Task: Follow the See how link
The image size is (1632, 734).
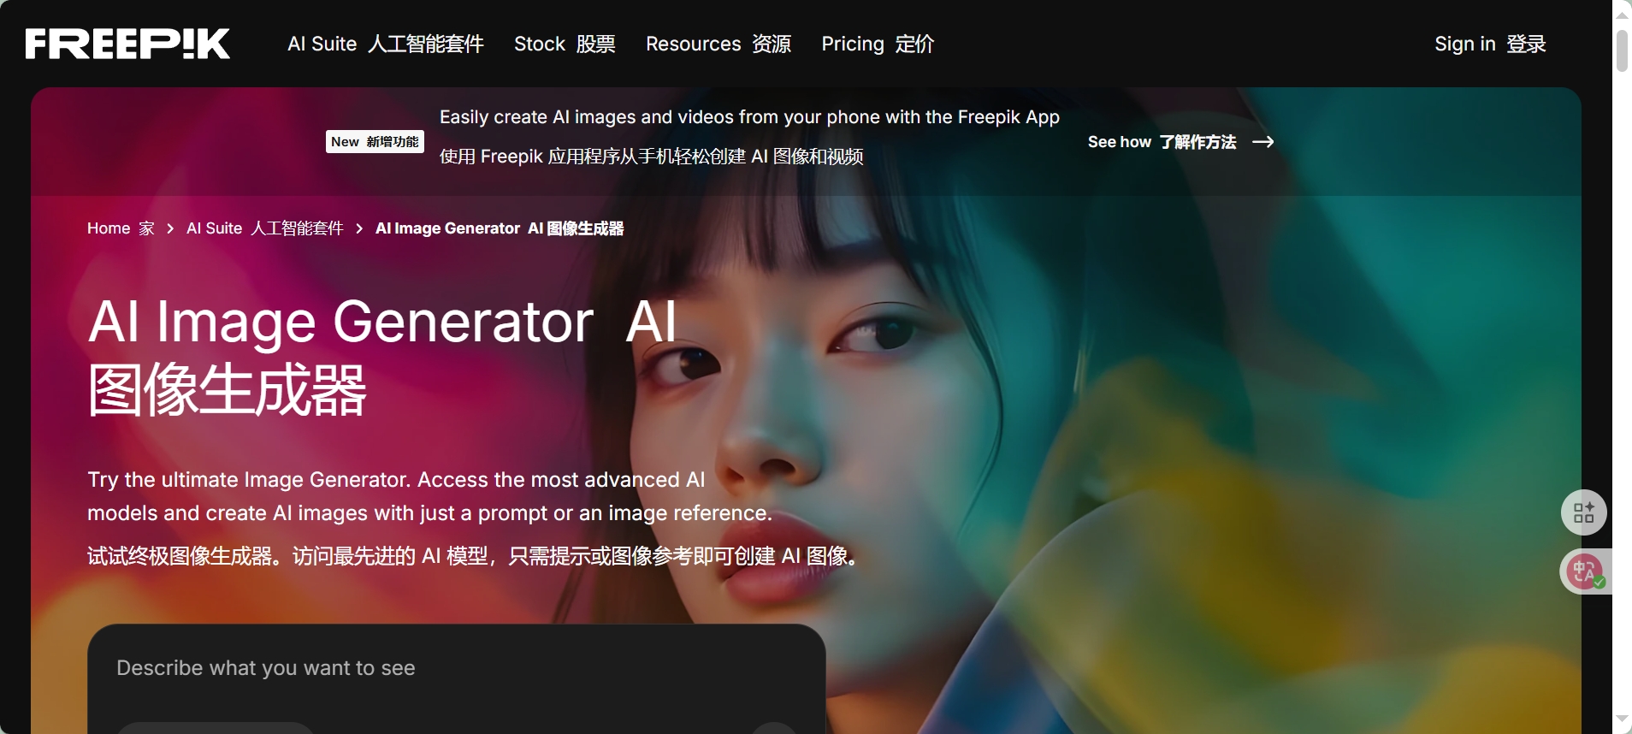Action: coord(1162,142)
